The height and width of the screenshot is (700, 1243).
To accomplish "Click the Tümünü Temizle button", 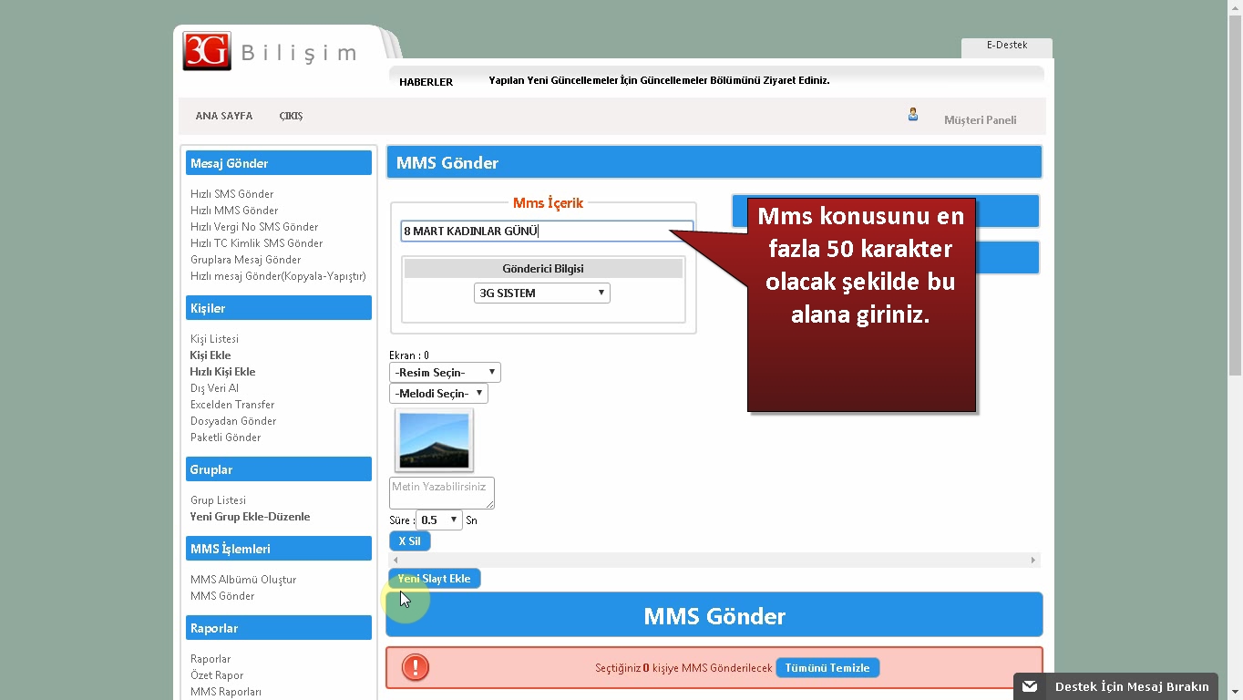I will [x=827, y=667].
